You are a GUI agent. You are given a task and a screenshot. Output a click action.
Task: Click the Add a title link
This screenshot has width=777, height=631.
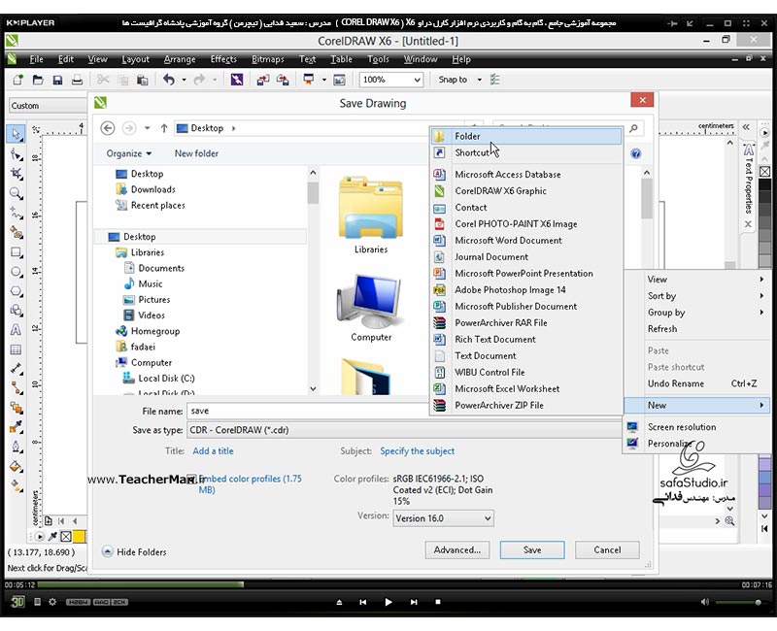tap(213, 451)
